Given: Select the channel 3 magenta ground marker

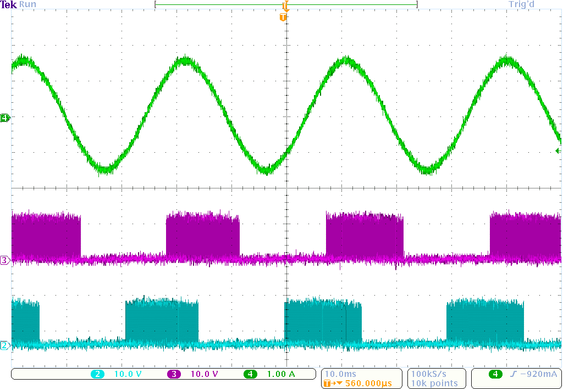Looking at the screenshot, I should (5, 260).
